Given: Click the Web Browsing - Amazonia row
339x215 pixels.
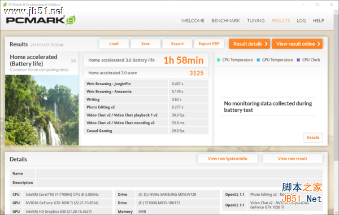Looking at the screenshot, I should tap(146, 91).
